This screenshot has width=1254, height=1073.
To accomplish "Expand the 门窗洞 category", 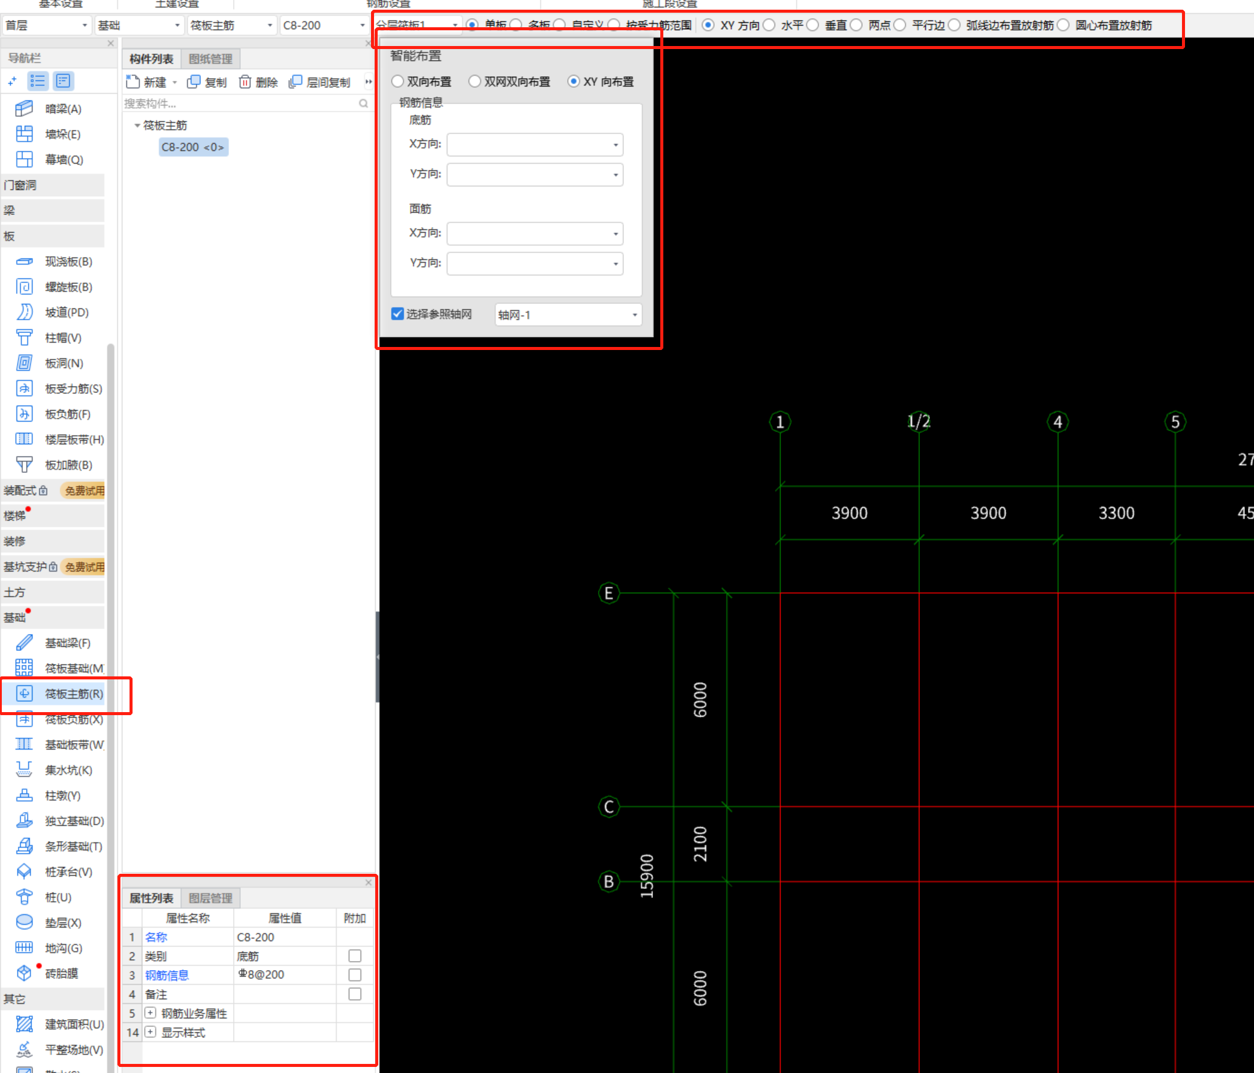I will coord(52,185).
